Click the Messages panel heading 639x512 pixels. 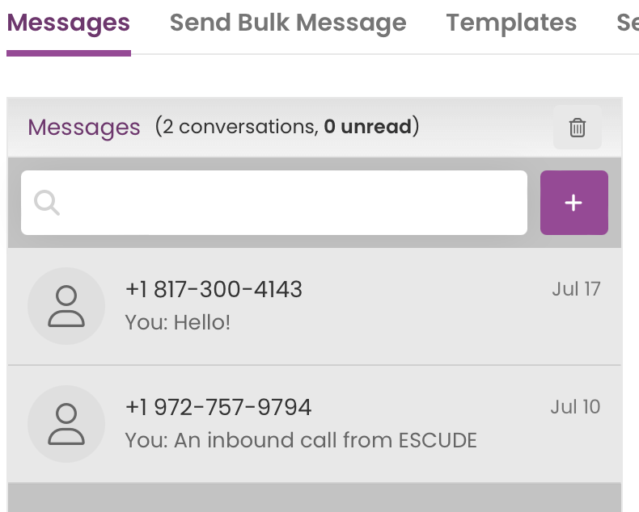coord(84,128)
